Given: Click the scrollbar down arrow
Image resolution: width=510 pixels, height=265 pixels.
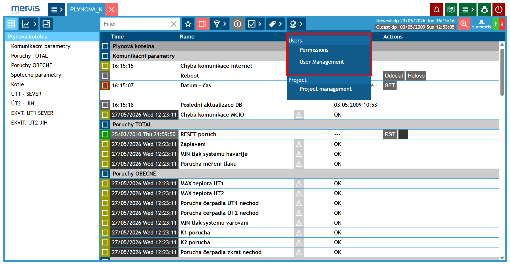Looking at the screenshot, I should [502, 258].
